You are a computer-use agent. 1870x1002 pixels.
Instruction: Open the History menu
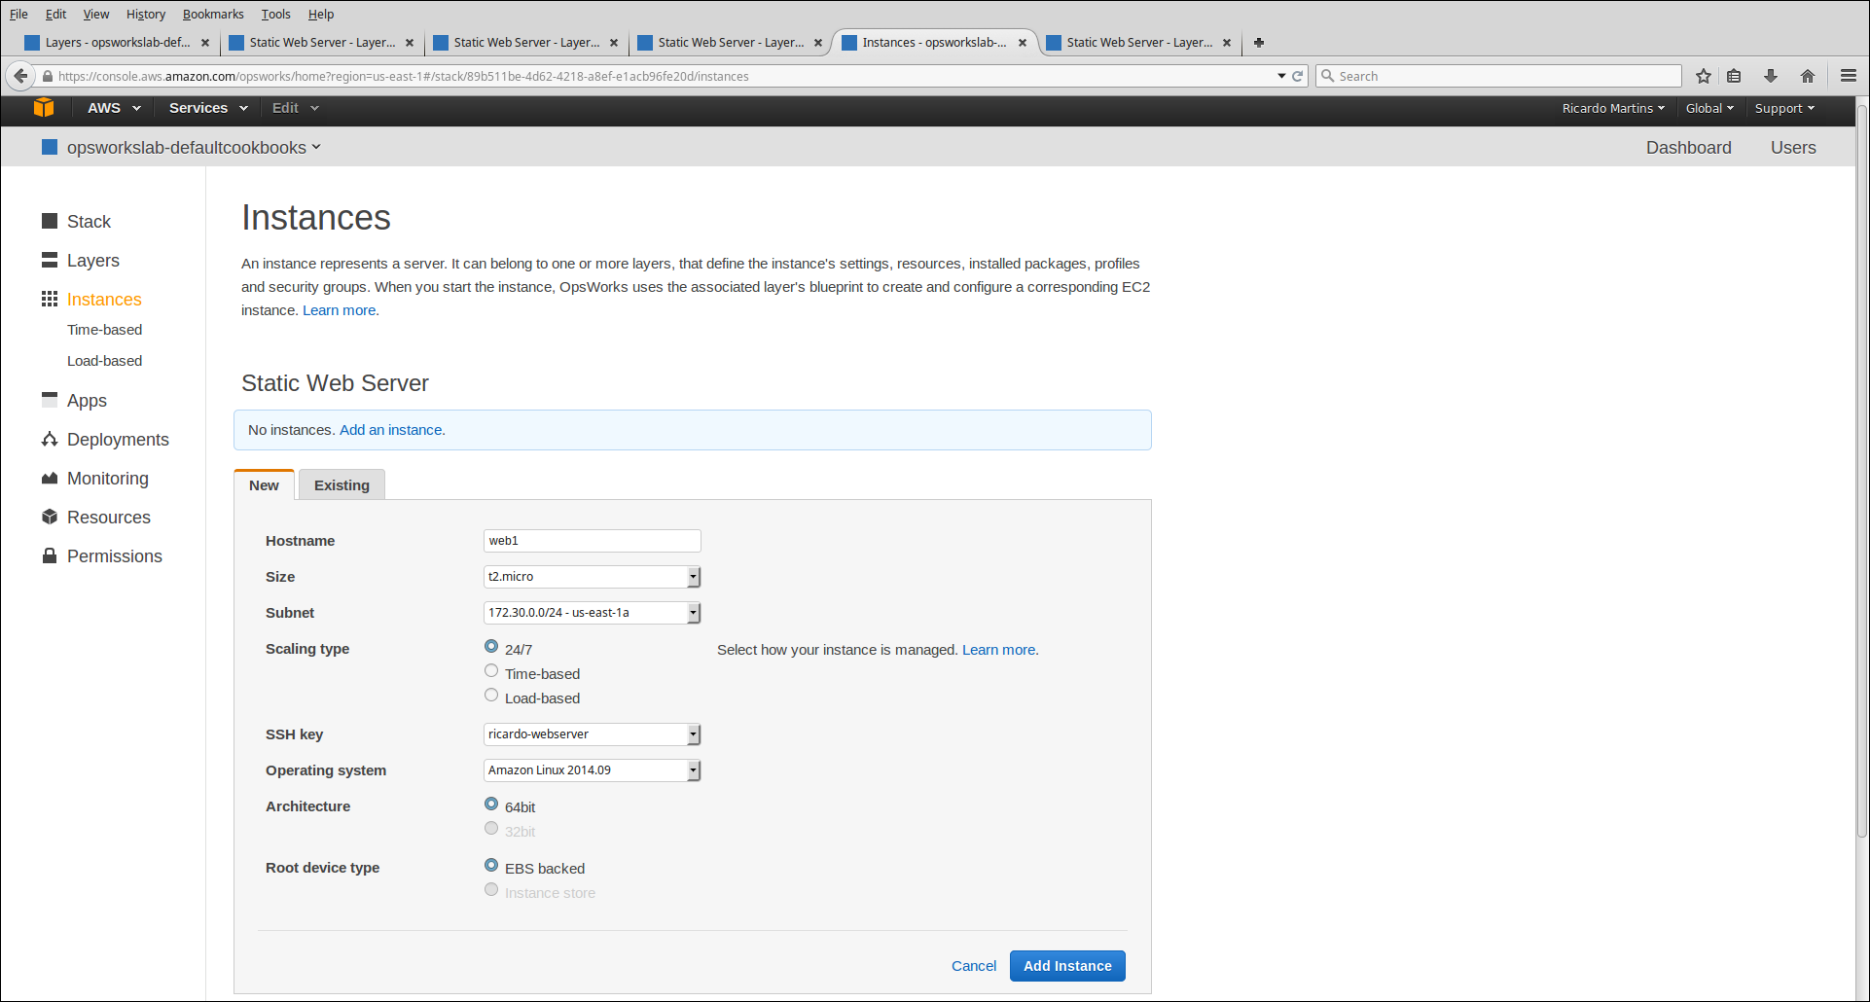pos(146,15)
